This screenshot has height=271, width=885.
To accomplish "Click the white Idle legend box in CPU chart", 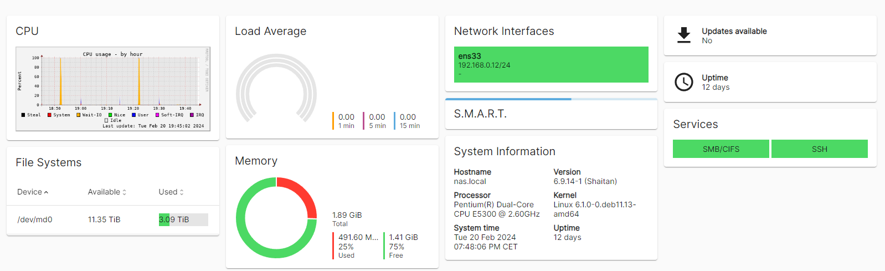I will 106,120.
